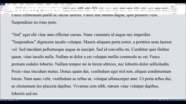Switch to the DESIGN ribbon tab
The image size is (186, 104).
tap(22, 4)
